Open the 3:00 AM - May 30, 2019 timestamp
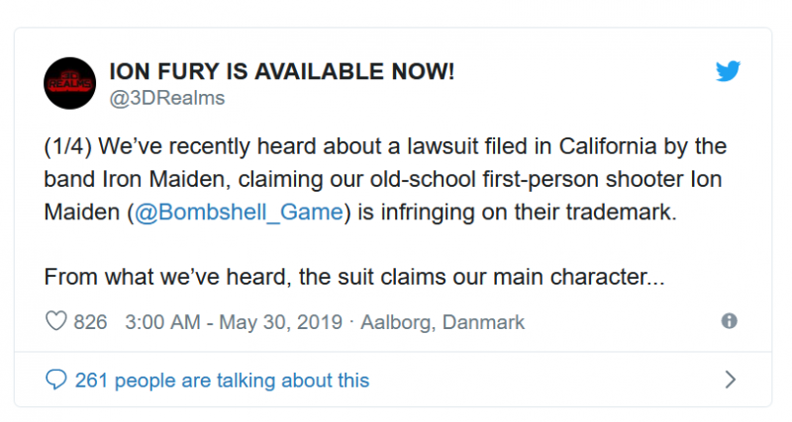792x422 pixels. click(x=234, y=321)
